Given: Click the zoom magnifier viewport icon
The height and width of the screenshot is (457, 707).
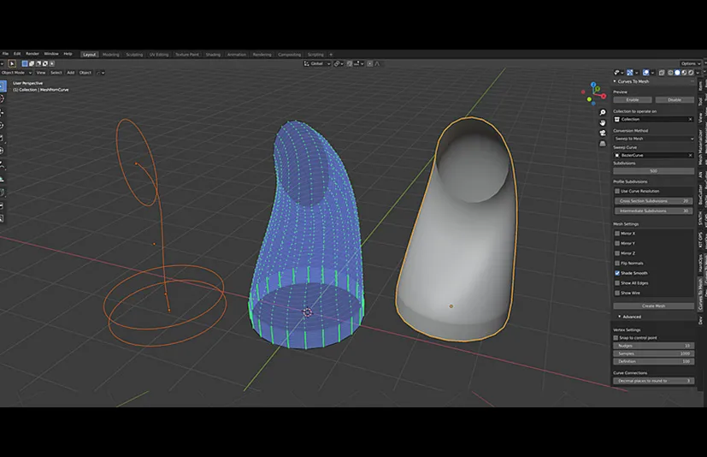Looking at the screenshot, I should (603, 112).
